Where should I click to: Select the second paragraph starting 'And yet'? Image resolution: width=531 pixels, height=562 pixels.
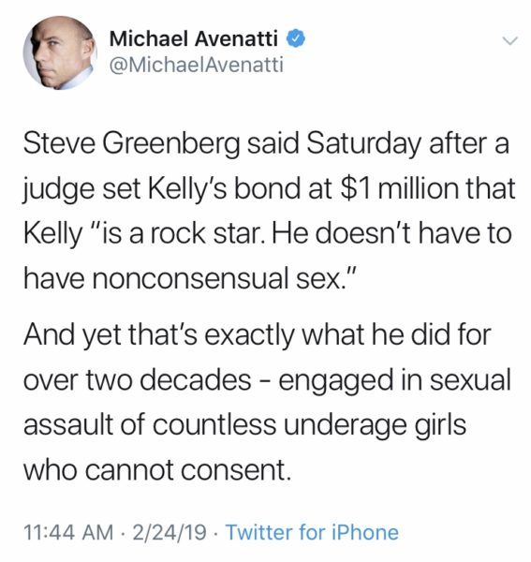click(267, 402)
